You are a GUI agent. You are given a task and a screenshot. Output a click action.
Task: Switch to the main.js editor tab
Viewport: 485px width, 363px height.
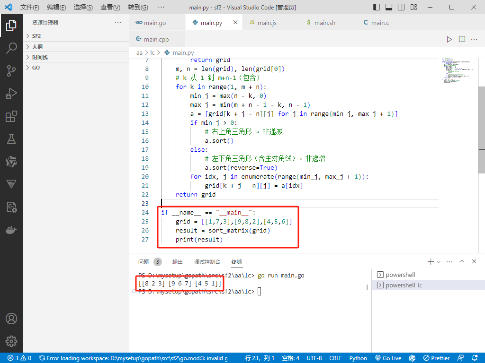(x=271, y=23)
